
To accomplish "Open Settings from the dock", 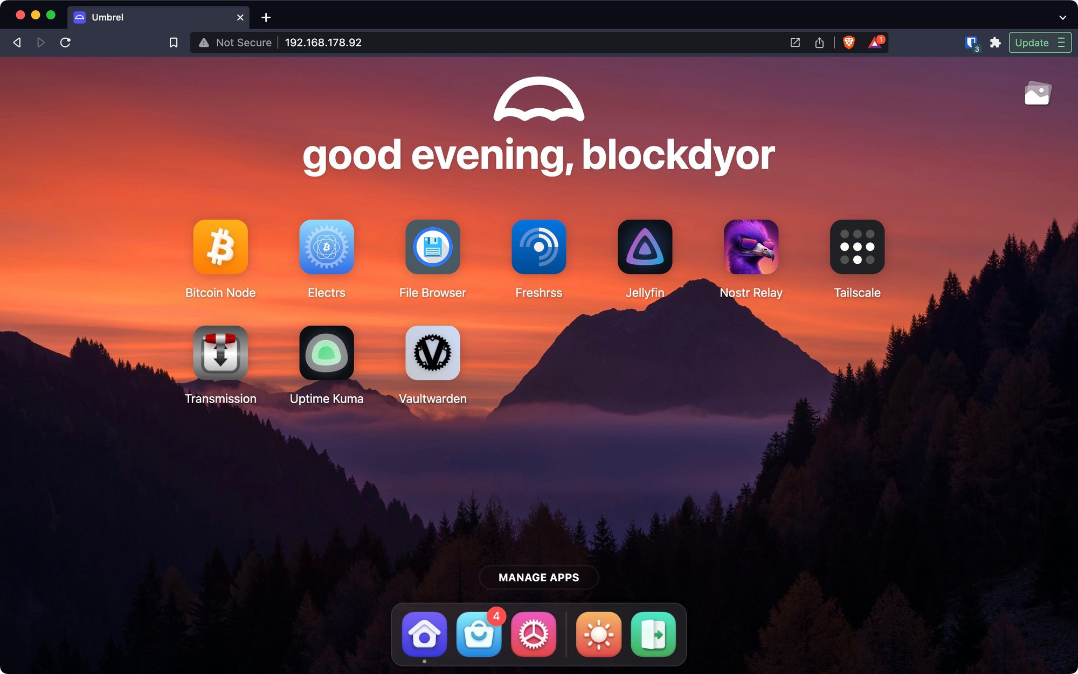I will tap(534, 634).
